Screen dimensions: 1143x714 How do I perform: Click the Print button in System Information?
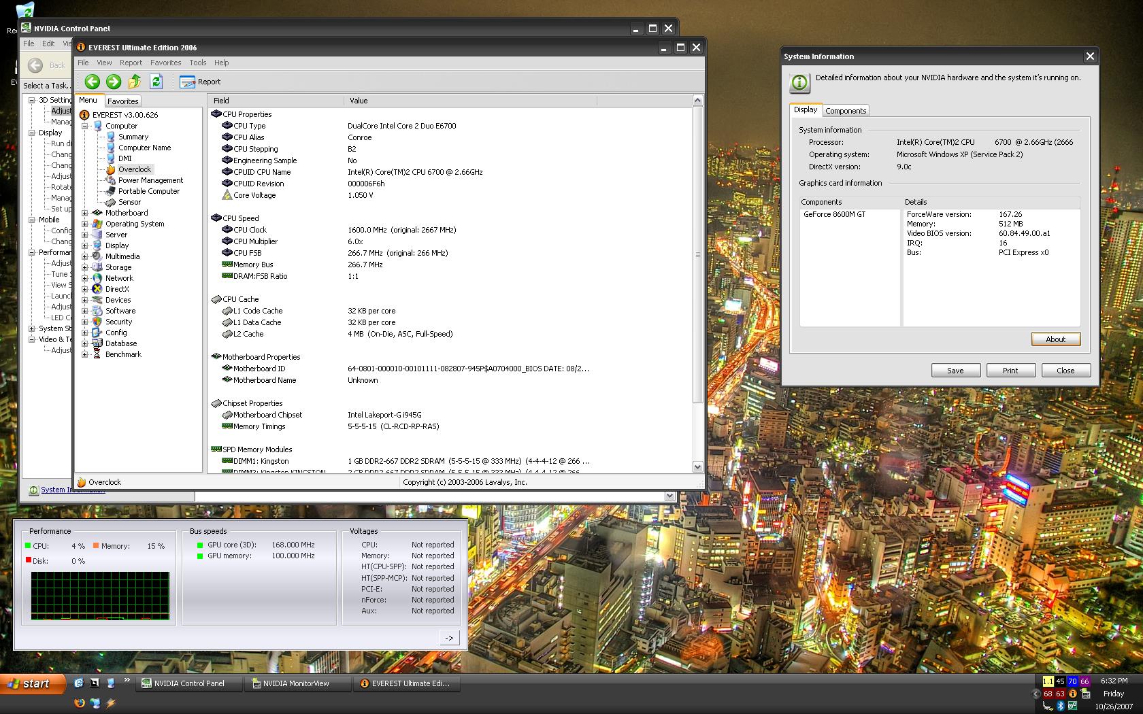[x=1010, y=371]
